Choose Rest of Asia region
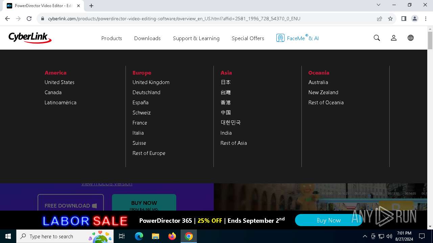433x243 pixels. click(x=234, y=143)
